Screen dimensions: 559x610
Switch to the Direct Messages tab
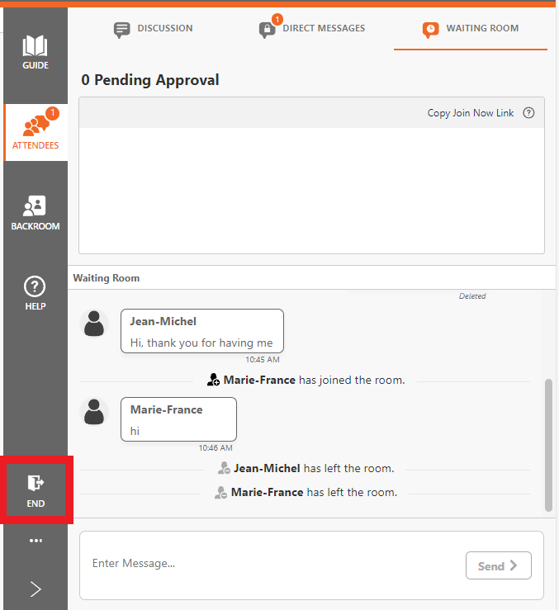[312, 28]
